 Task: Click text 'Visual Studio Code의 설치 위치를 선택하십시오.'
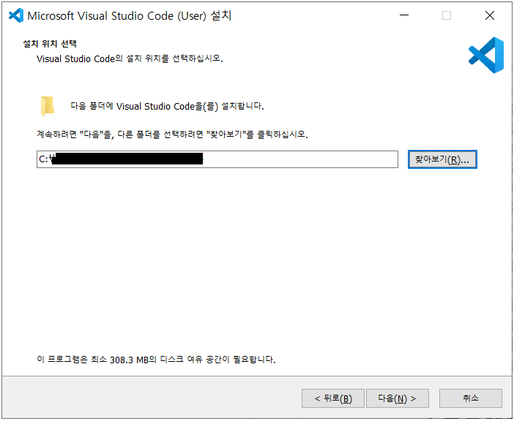[x=130, y=59]
